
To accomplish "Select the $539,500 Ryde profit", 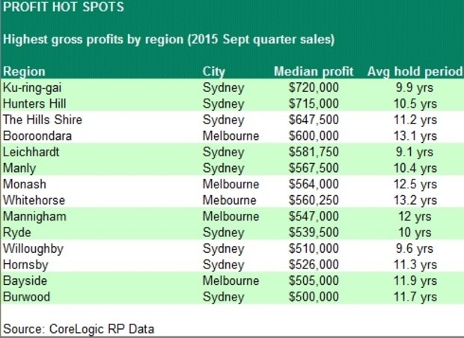I will (314, 233).
